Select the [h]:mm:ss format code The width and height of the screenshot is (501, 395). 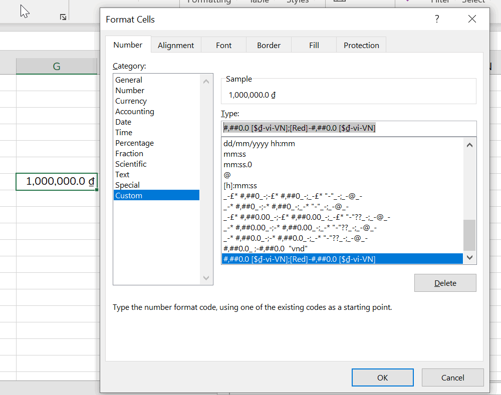tap(342, 186)
